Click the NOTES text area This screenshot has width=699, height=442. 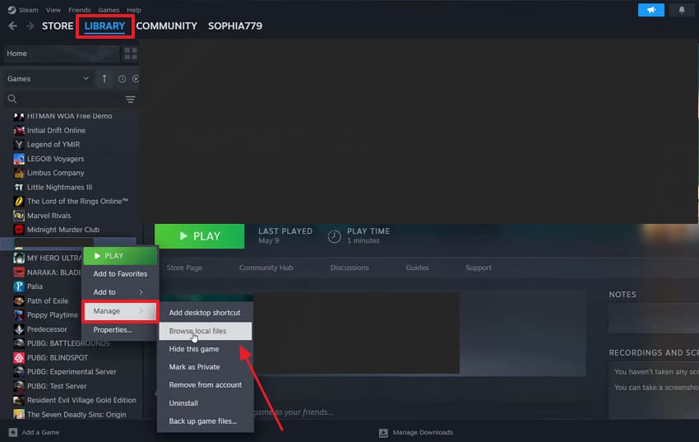654,318
